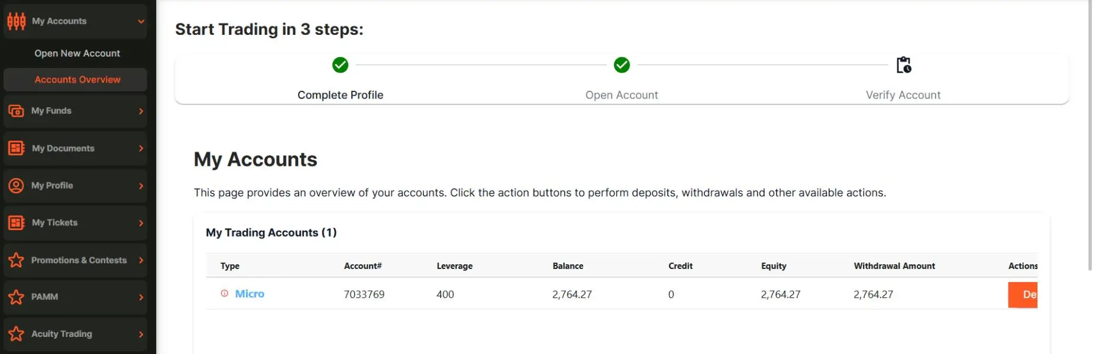The width and height of the screenshot is (1093, 354).
Task: Select Accounts Overview in the sidebar
Action: 77,80
